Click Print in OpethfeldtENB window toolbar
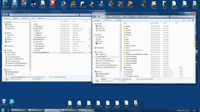 click(x=33, y=18)
